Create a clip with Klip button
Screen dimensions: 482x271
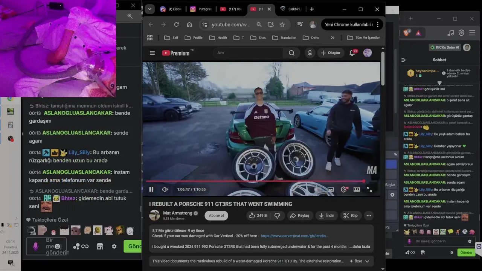point(350,216)
